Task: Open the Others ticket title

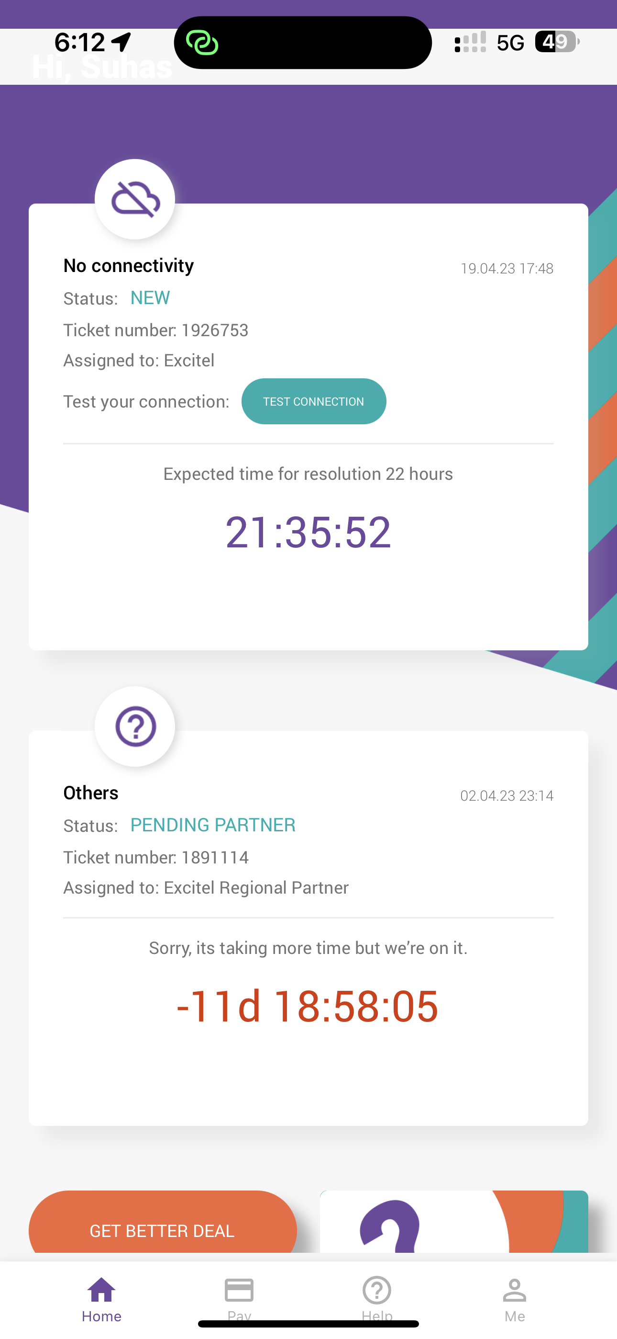Action: tap(91, 793)
